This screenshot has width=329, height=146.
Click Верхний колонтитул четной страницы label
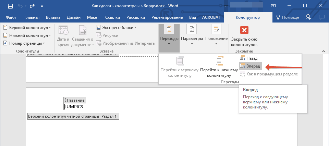click(73, 117)
